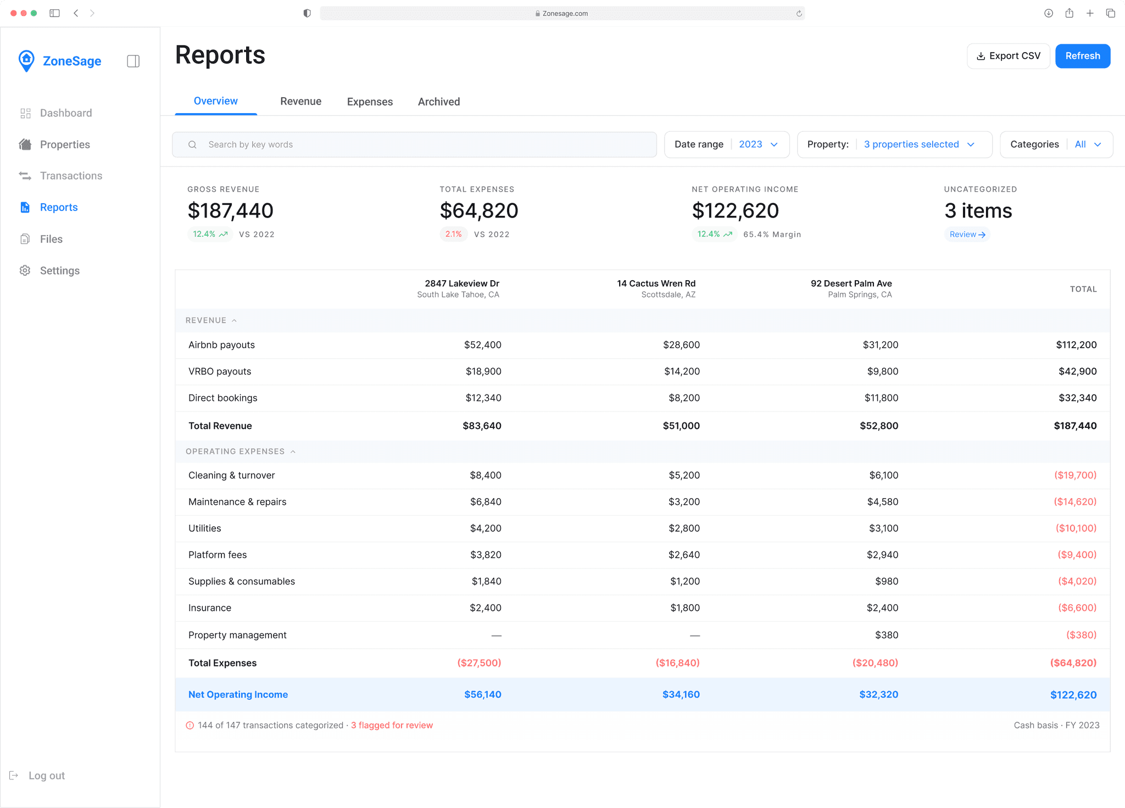Open Files in the sidebar
The width and height of the screenshot is (1125, 808).
pyautogui.click(x=41, y=239)
